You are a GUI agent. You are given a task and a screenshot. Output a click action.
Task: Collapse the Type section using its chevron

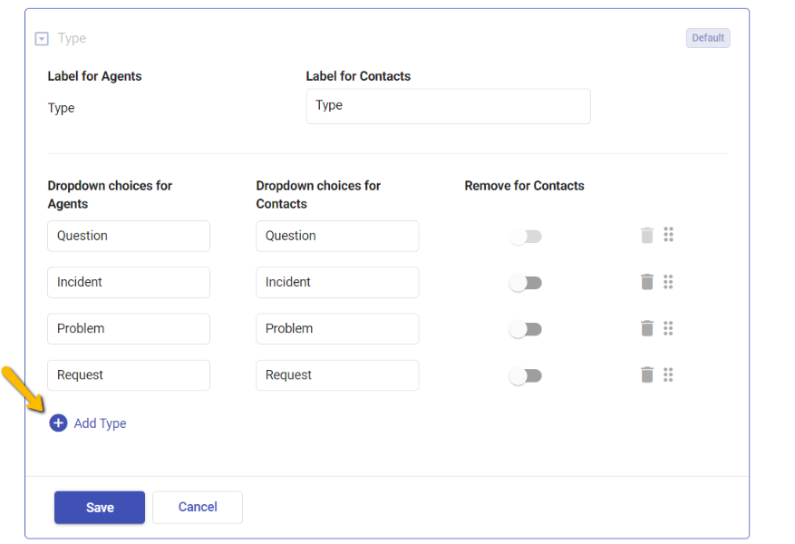click(x=41, y=38)
